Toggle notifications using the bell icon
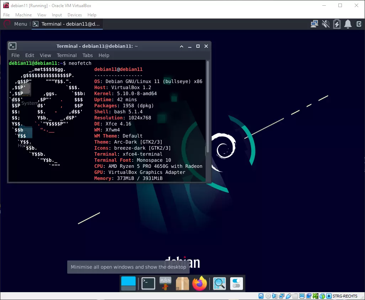 [x=348, y=24]
